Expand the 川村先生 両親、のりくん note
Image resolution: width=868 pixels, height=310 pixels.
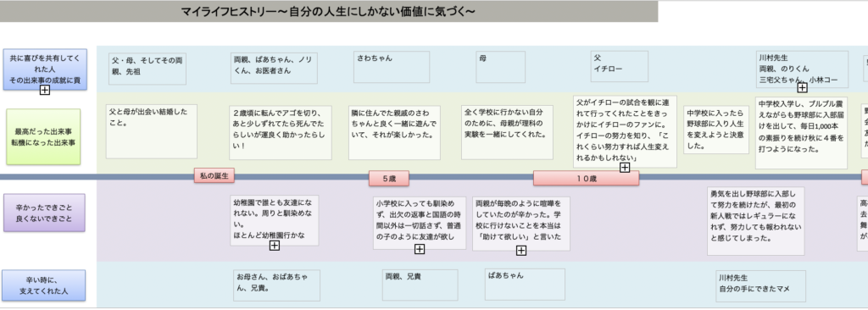[802, 87]
